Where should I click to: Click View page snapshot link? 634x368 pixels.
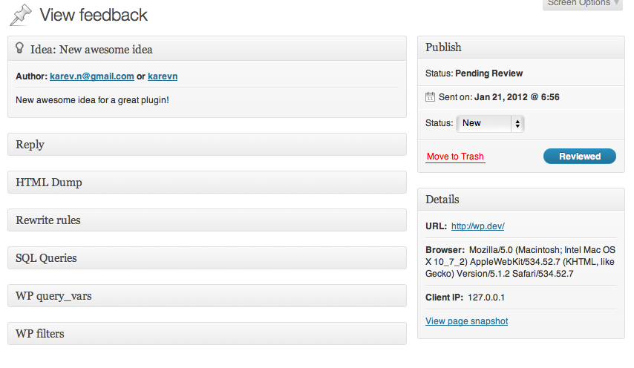[466, 321]
